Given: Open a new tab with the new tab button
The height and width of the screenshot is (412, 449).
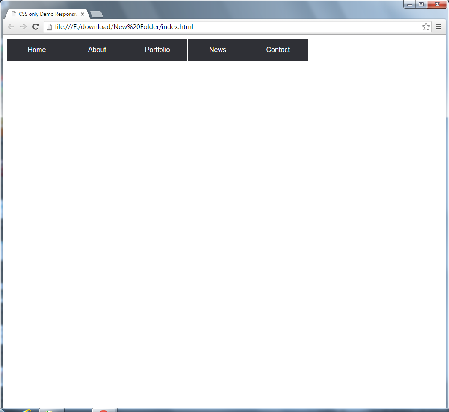Looking at the screenshot, I should (97, 14).
